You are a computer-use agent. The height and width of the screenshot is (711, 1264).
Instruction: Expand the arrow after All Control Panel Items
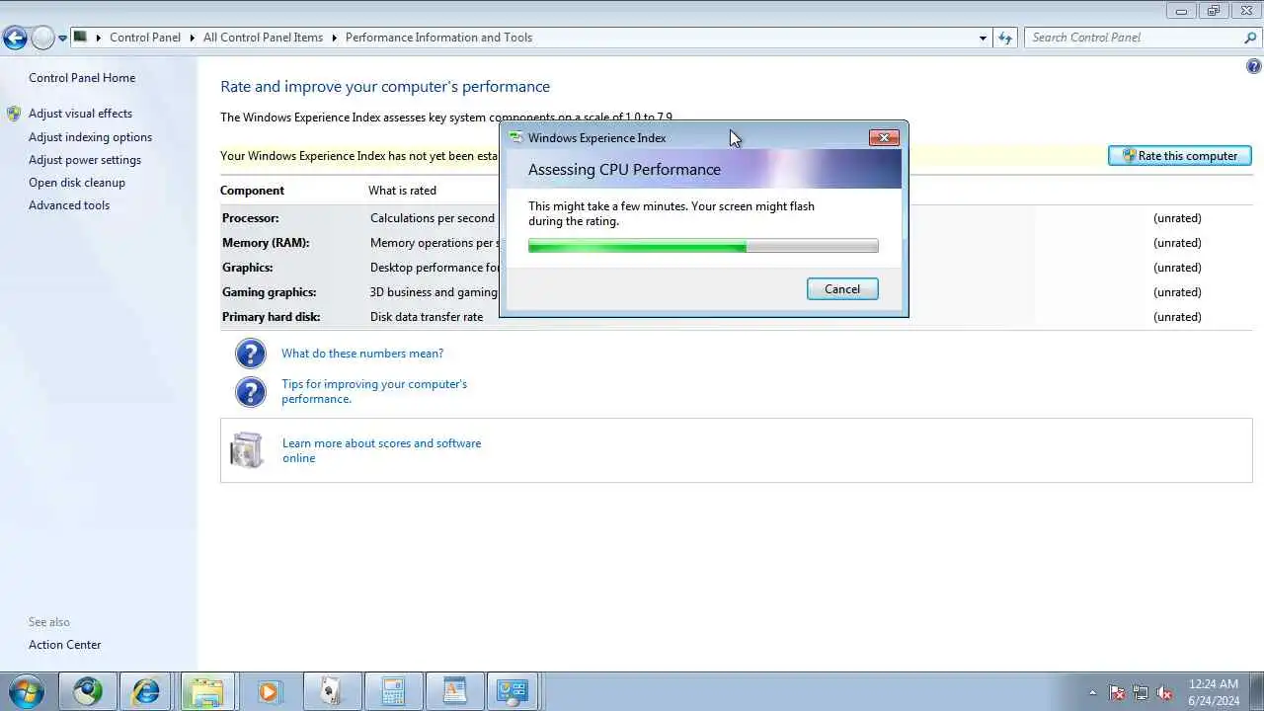(335, 38)
